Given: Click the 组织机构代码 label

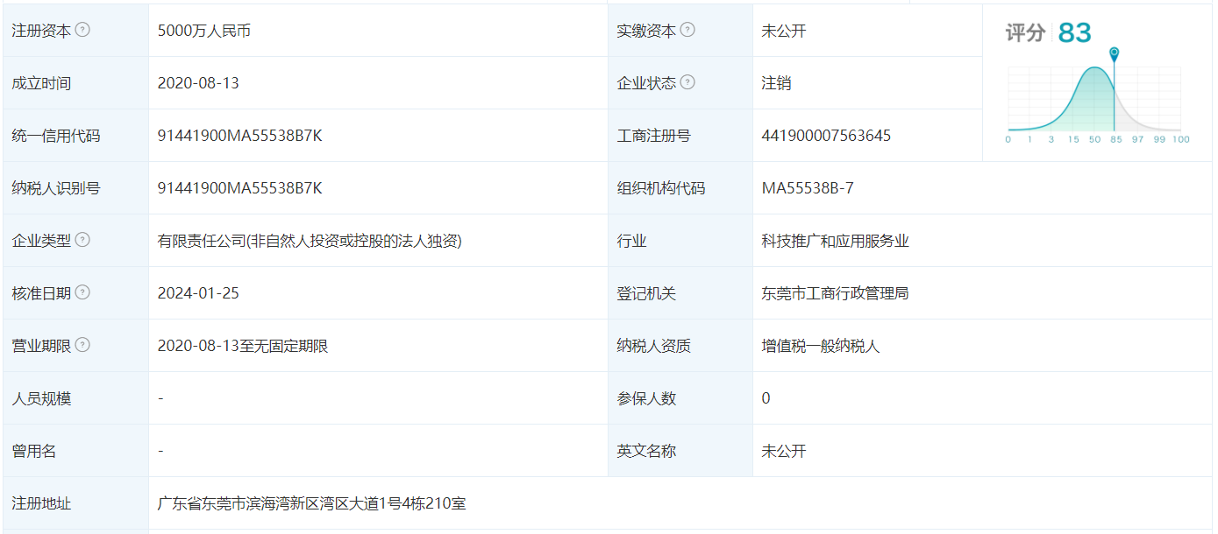Looking at the screenshot, I should click(661, 188).
